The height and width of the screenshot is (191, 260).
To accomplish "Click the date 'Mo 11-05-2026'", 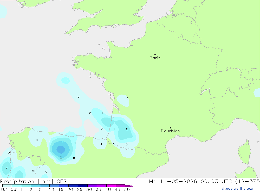I will (x=173, y=181).
